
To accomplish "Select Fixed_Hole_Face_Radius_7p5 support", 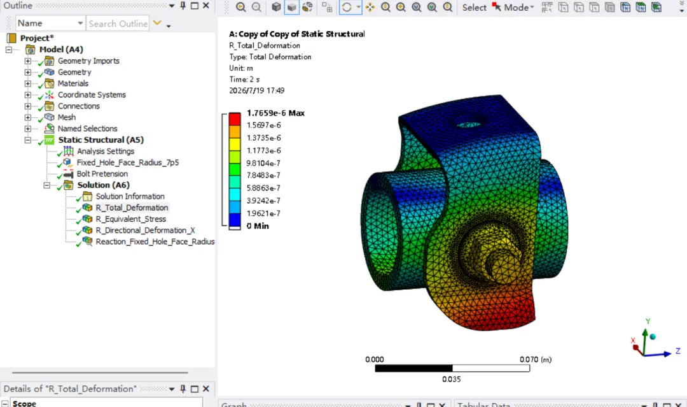I will [x=127, y=162].
